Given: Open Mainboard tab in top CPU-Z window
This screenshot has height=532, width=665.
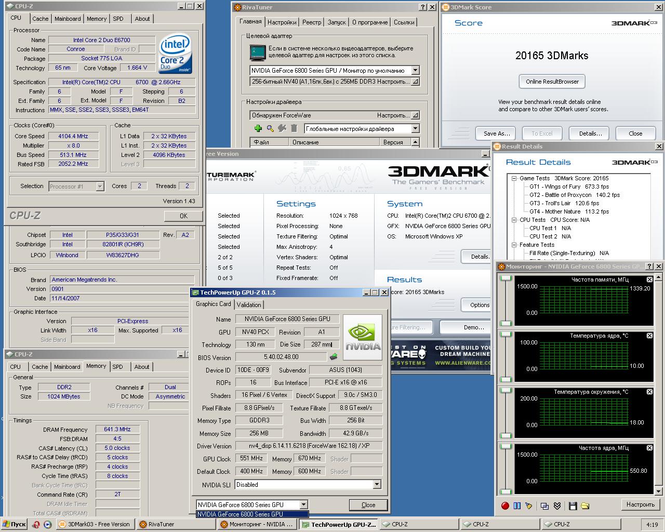Looking at the screenshot, I should pos(68,19).
